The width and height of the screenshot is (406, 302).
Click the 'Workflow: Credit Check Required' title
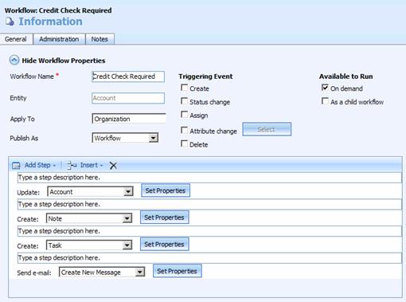pos(58,10)
